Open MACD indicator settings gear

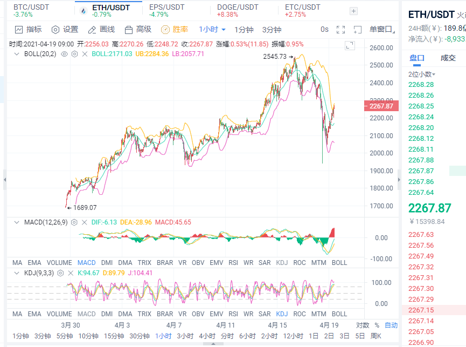point(74,222)
